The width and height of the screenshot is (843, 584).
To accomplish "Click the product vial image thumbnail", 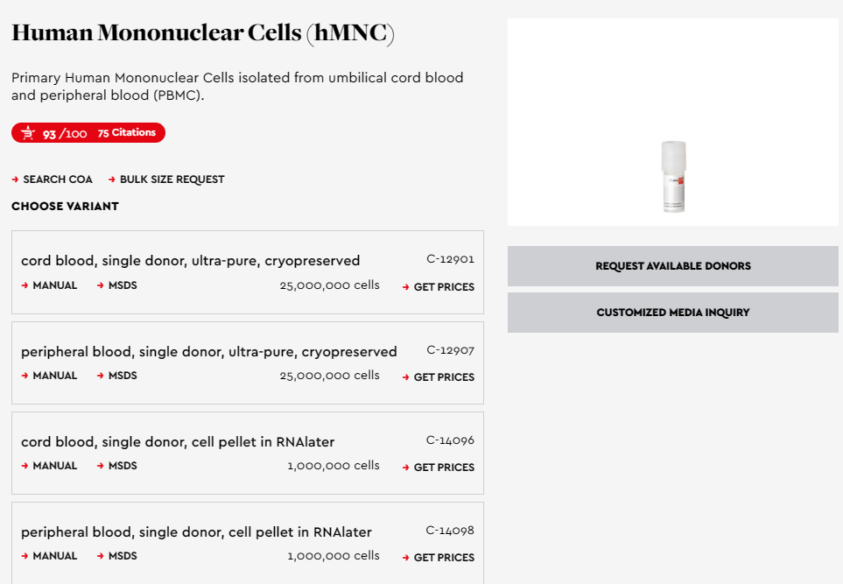I will [673, 176].
